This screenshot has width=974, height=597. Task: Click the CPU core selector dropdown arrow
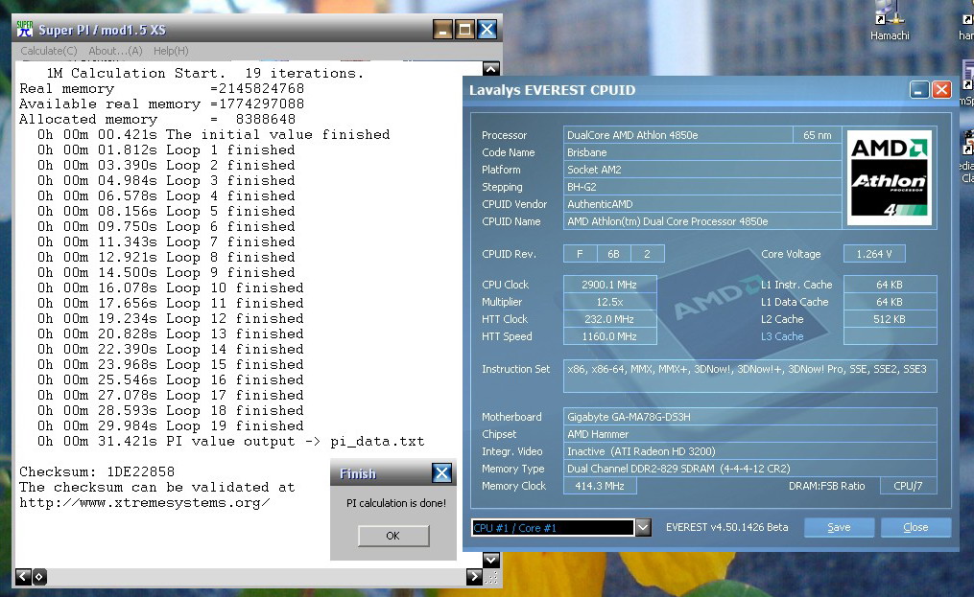coord(643,527)
